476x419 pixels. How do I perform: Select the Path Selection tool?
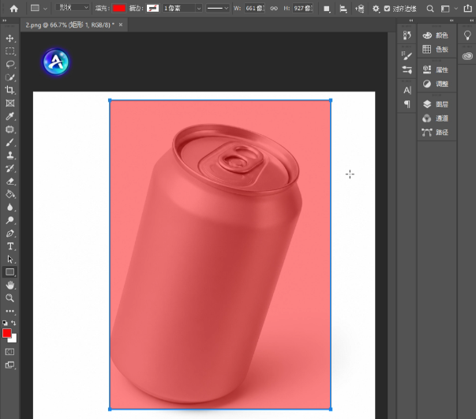9,259
